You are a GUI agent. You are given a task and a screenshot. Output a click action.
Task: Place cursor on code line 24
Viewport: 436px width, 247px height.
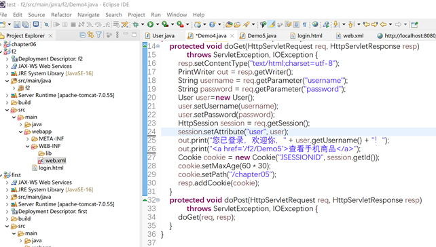coord(297,132)
